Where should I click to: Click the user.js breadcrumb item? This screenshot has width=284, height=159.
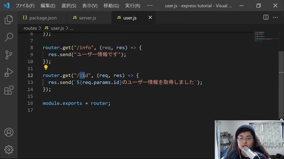(54, 28)
